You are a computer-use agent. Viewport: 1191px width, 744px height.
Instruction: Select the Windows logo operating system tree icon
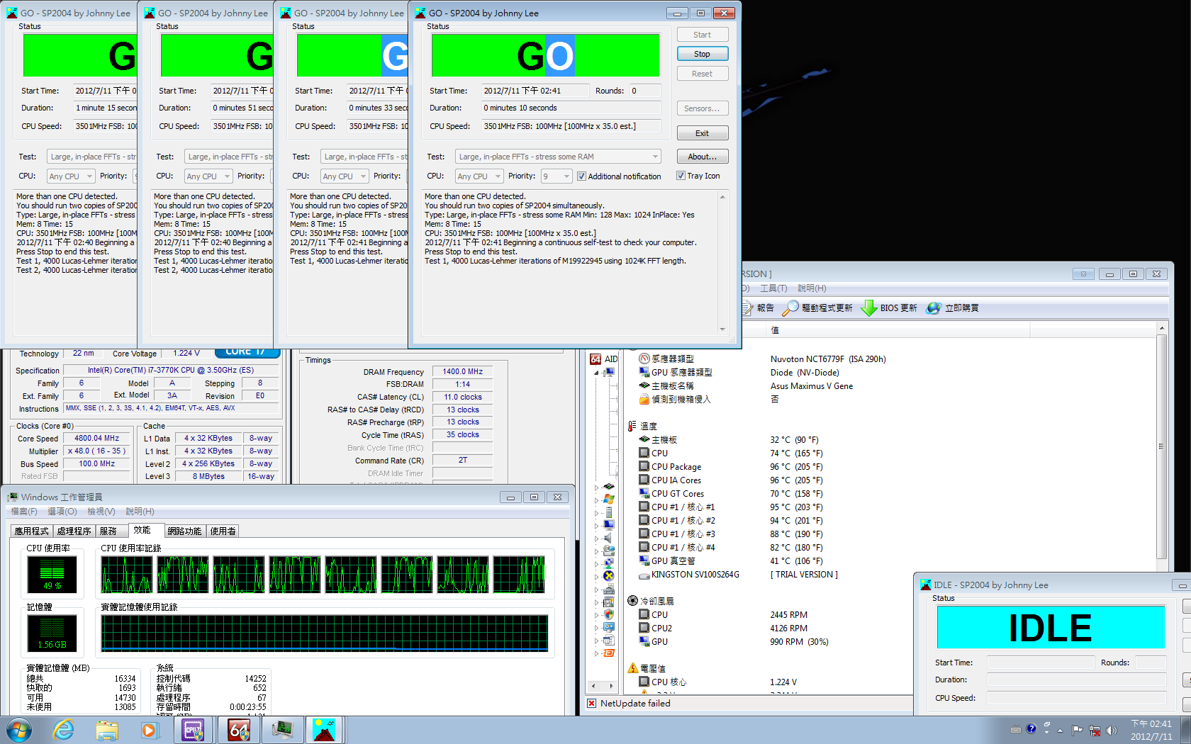click(608, 500)
